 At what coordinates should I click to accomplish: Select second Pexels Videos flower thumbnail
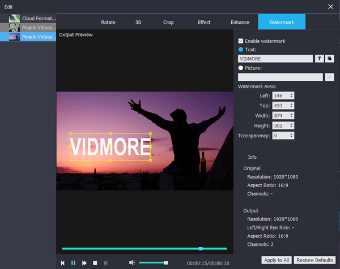[x=15, y=28]
